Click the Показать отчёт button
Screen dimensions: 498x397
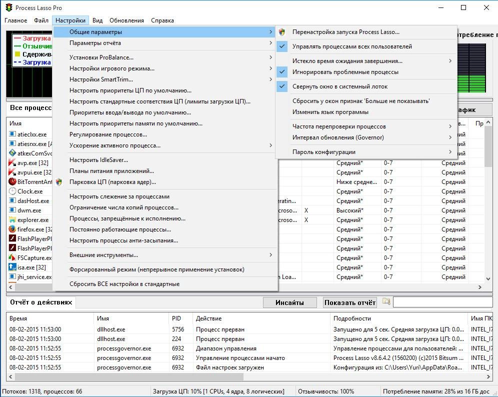[x=350, y=302]
